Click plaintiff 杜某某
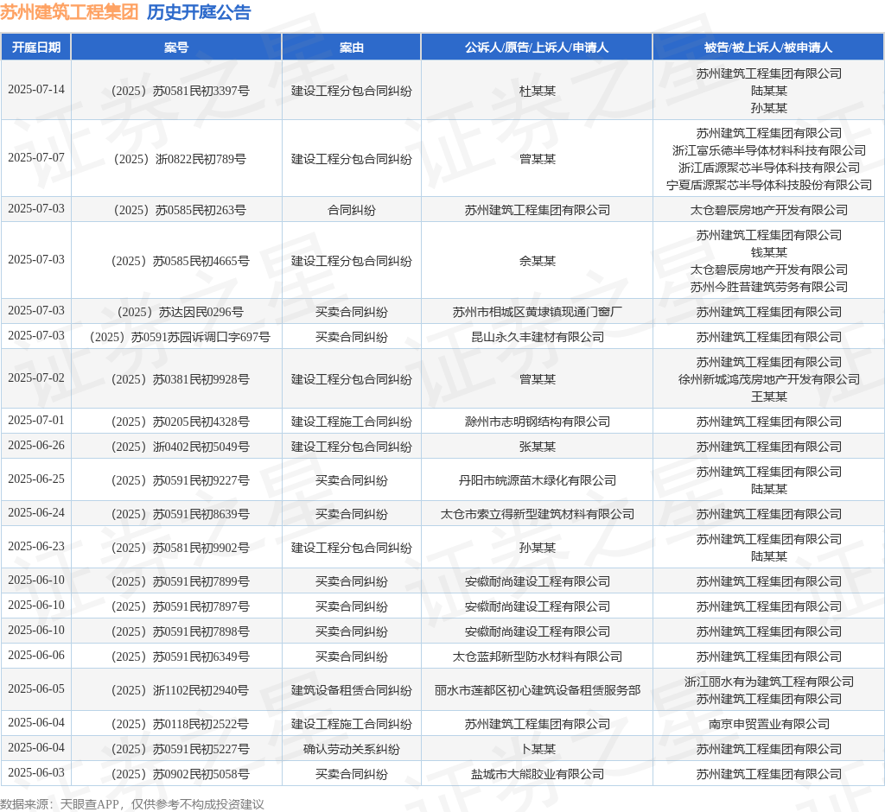885x812 pixels. point(538,91)
